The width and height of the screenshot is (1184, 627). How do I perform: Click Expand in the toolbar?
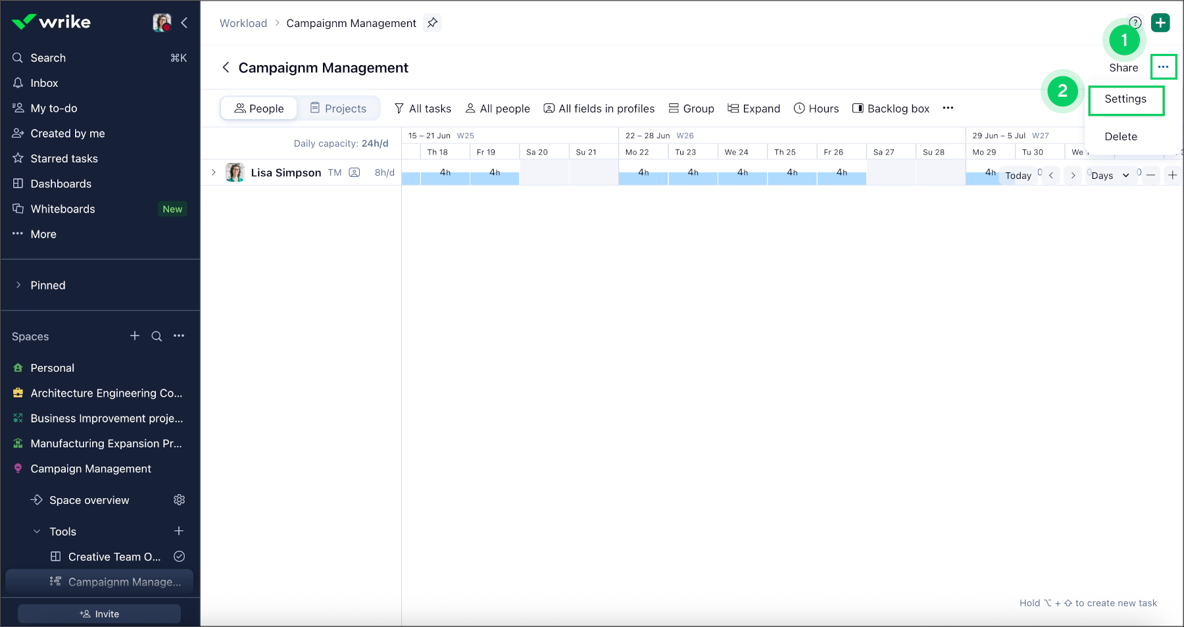point(754,109)
